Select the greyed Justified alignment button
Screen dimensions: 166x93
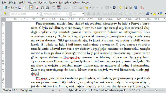point(120,14)
